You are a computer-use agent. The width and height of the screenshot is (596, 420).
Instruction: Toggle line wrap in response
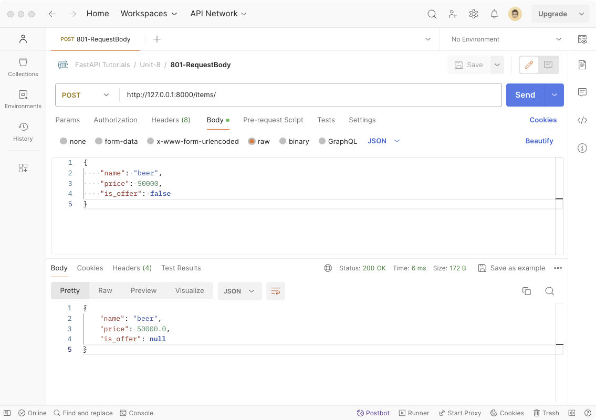276,291
